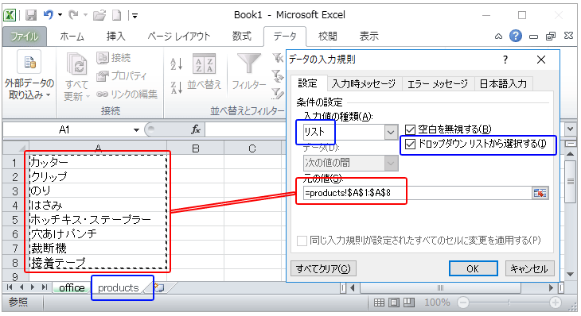The image size is (581, 316).
Task: Click the blue Help question mark icon
Action: (x=516, y=36)
